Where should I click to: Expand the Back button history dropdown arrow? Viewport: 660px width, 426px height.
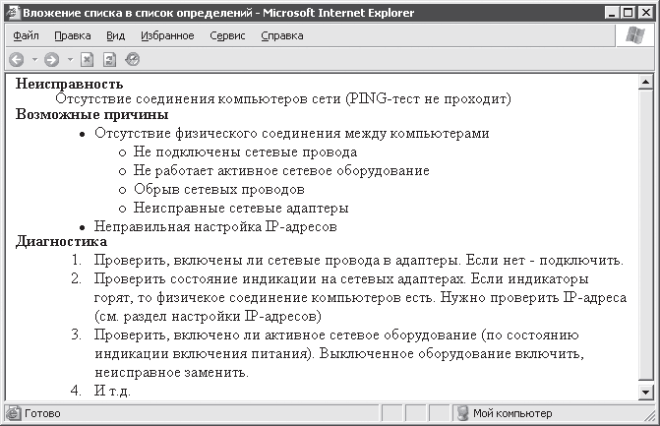coord(33,59)
